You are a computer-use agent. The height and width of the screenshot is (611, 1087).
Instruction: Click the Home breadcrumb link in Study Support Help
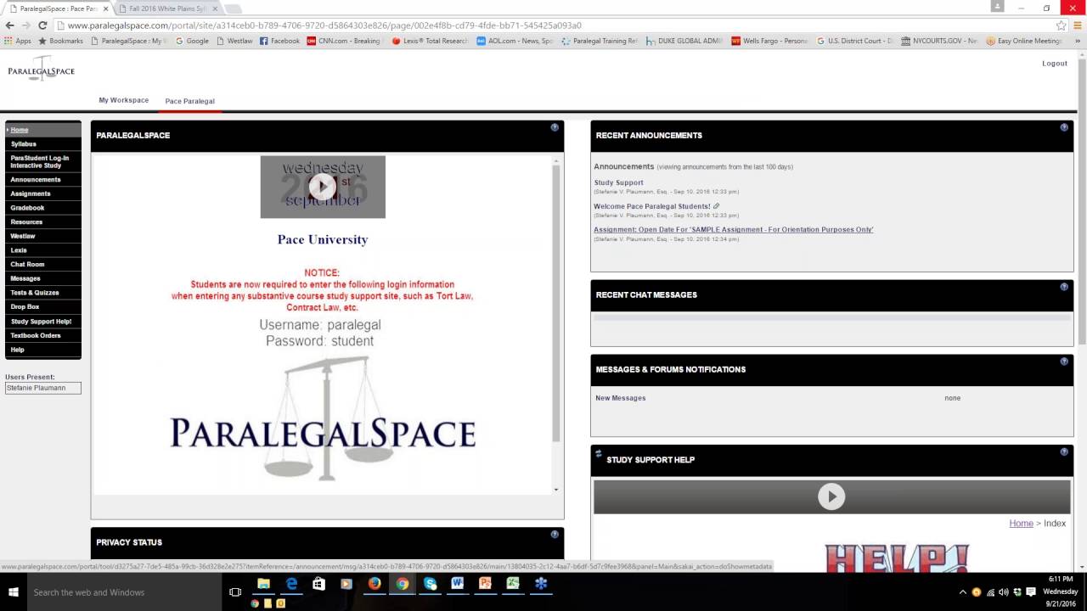click(1021, 524)
